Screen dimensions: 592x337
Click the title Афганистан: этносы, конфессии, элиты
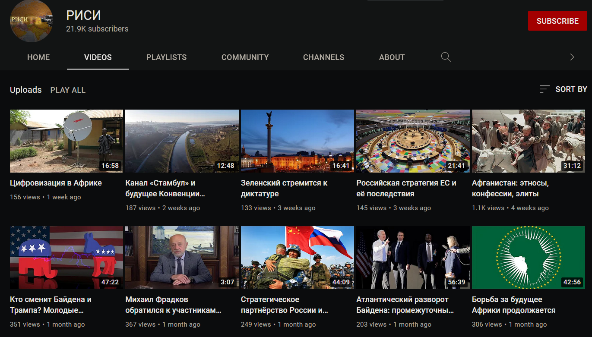[x=510, y=189]
